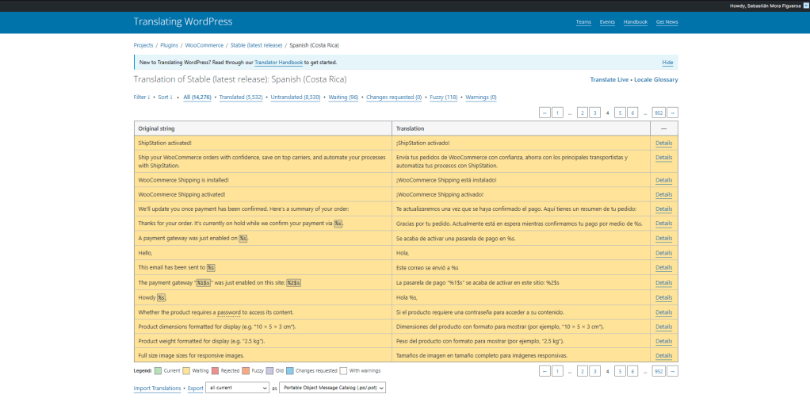Hide the Translator Handbook notice
The image size is (810, 402).
[667, 63]
